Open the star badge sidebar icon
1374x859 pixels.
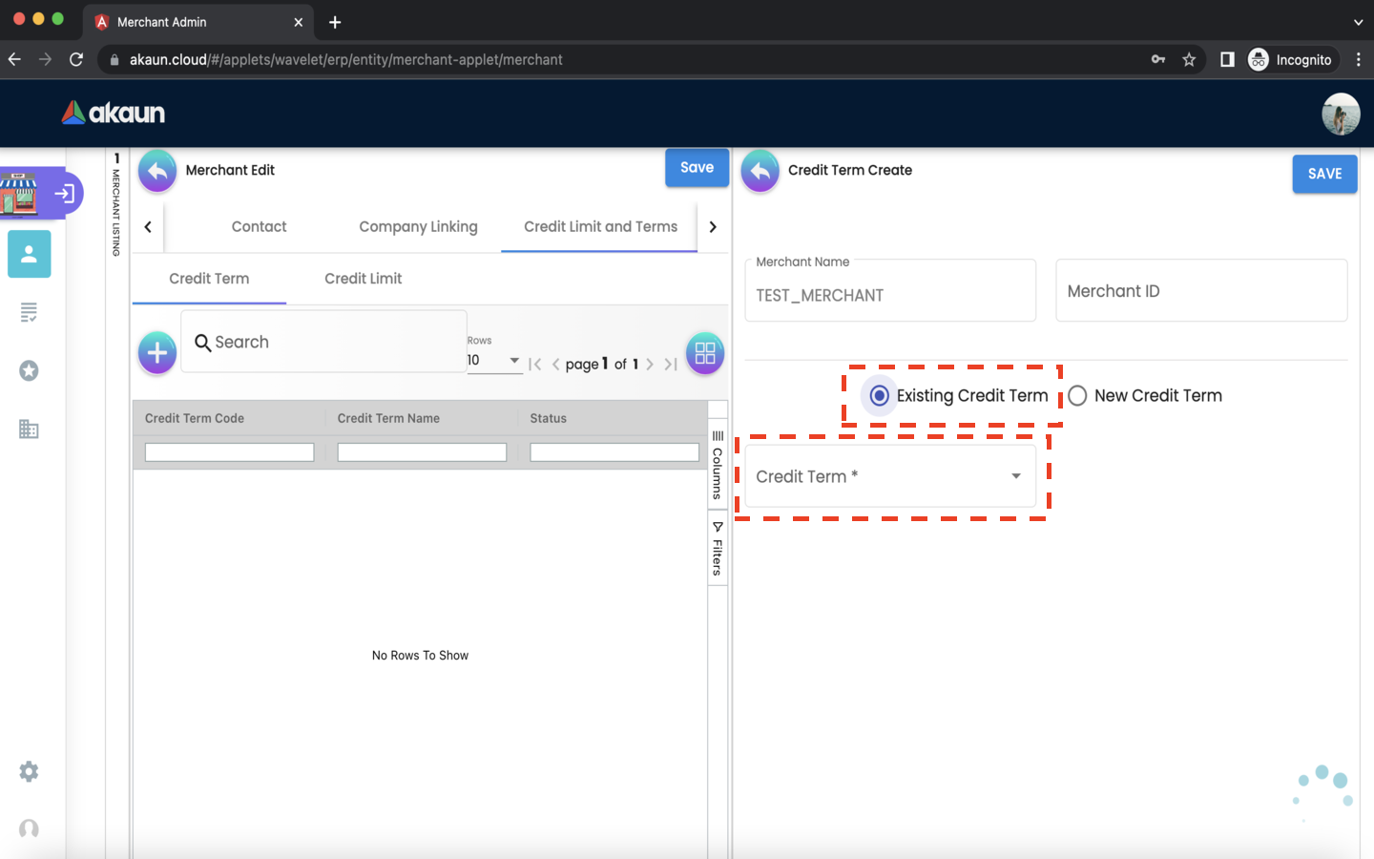coord(30,370)
